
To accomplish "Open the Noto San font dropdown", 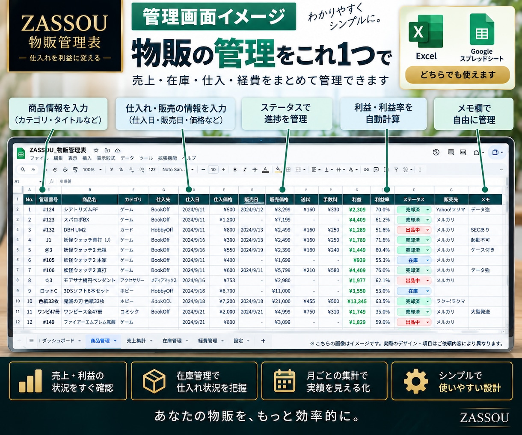I will 178,169.
